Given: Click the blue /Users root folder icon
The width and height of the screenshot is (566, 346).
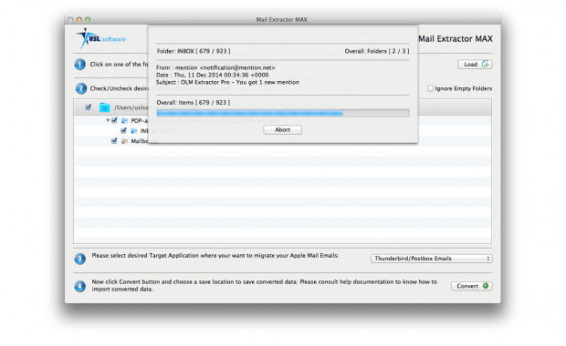Looking at the screenshot, I should click(104, 107).
